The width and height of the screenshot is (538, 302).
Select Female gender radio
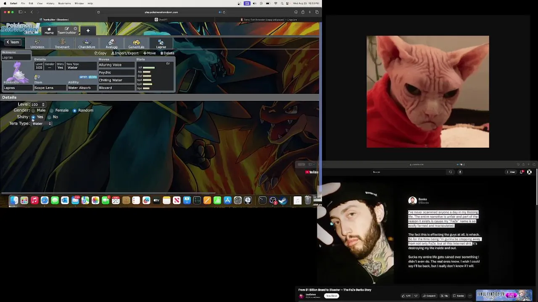pos(52,110)
